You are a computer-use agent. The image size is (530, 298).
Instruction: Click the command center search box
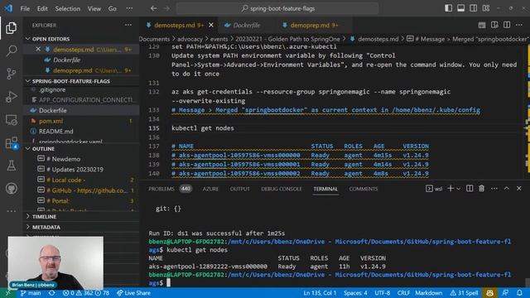point(277,8)
